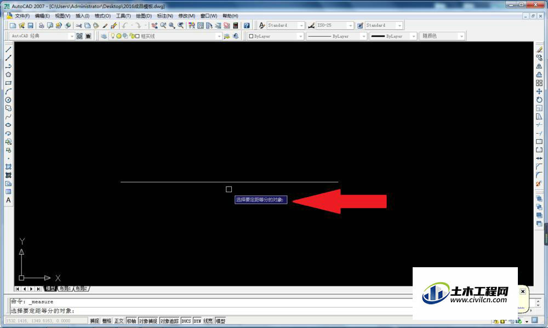Toggle 捕捉 snap mode in status bar

tap(95, 321)
